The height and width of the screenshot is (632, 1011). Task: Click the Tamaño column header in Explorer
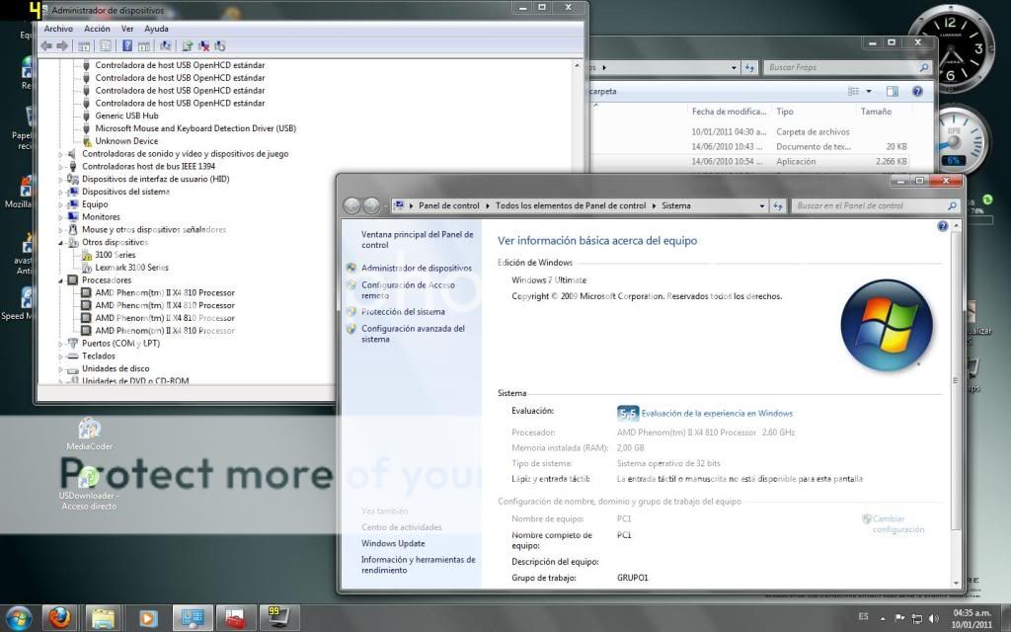[876, 112]
